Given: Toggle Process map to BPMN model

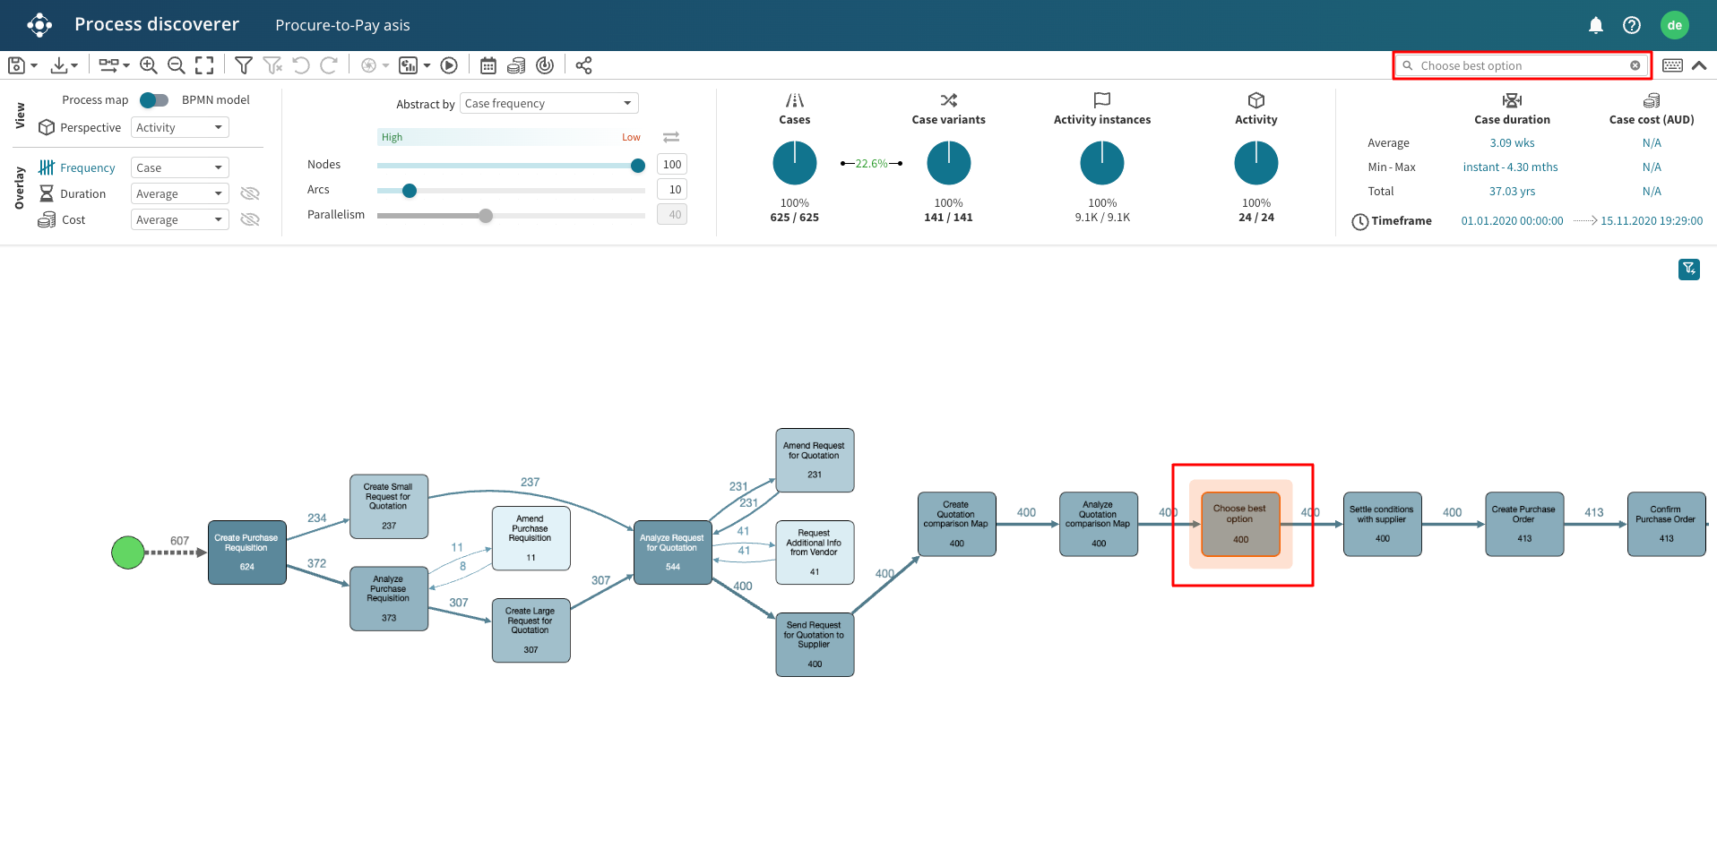Looking at the screenshot, I should click(154, 100).
